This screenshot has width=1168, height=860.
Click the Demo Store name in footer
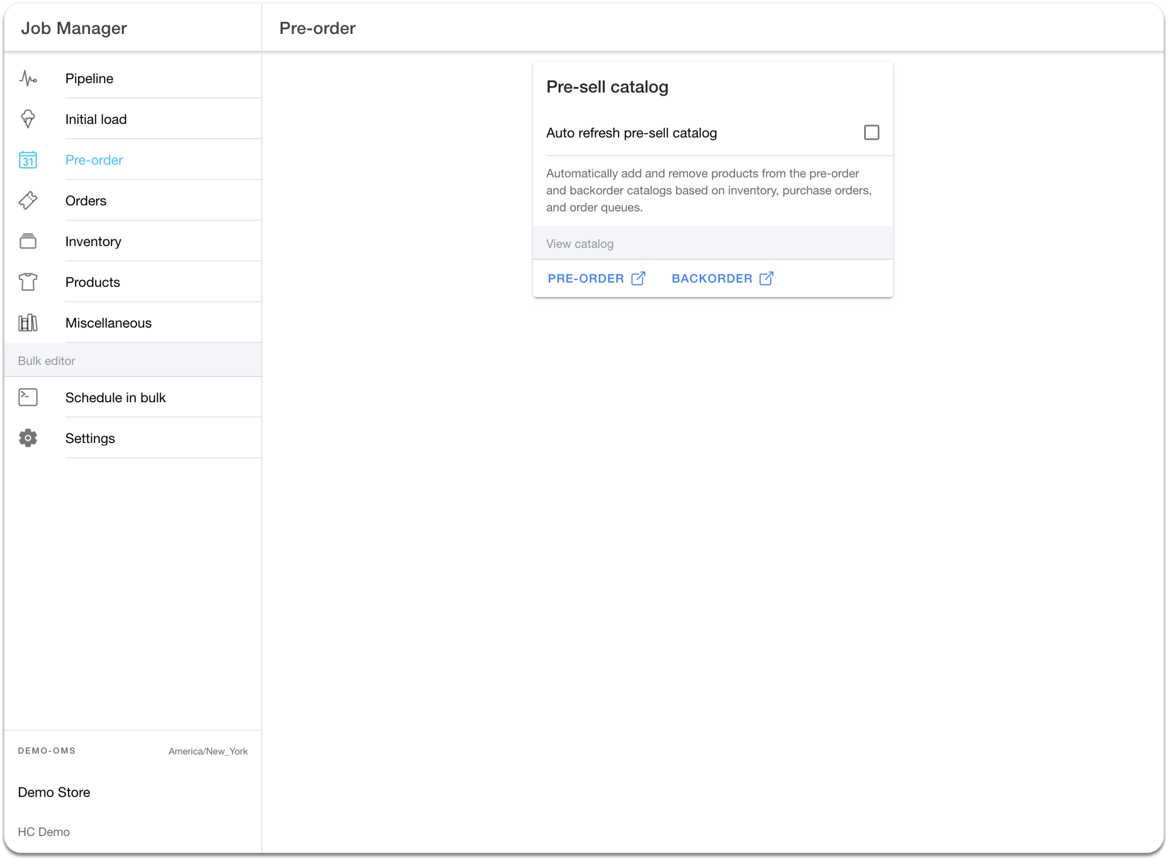(54, 792)
